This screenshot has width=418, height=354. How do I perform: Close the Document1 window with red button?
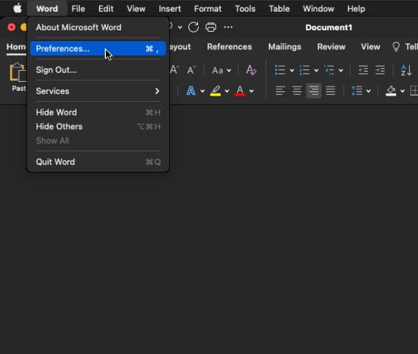click(12, 27)
